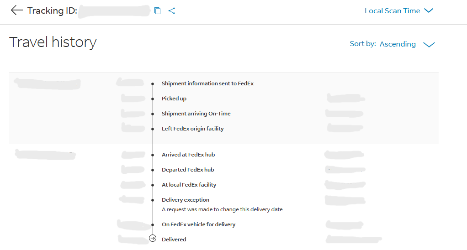
Task: Click the 'Tracking ID:' label
Action: (52, 11)
